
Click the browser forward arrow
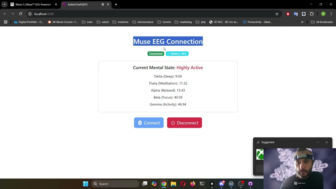[13, 14]
